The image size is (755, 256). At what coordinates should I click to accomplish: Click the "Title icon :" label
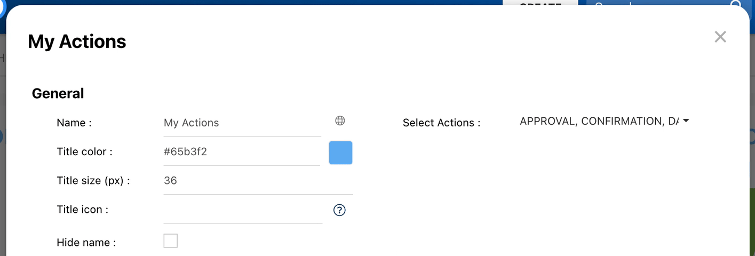tap(82, 210)
